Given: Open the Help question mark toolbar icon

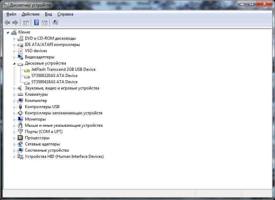Looking at the screenshot, I should (36, 22).
